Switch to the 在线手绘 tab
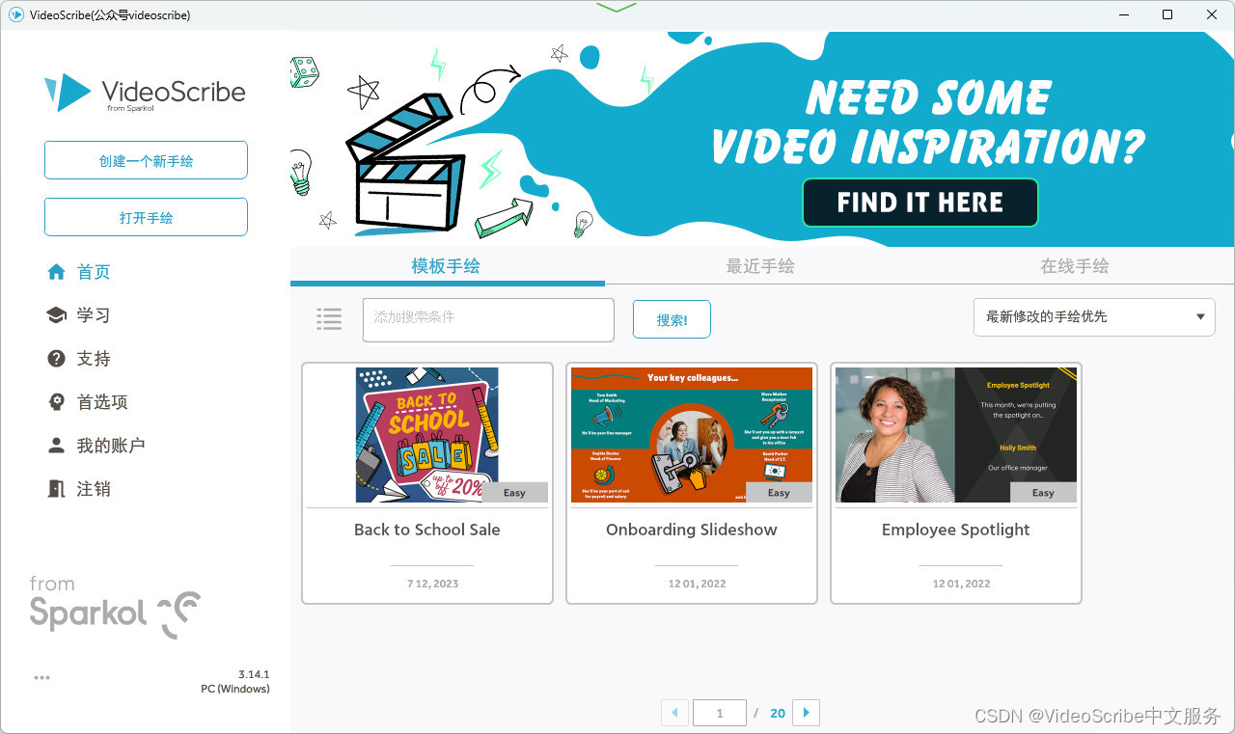Image resolution: width=1235 pixels, height=734 pixels. click(x=1074, y=265)
